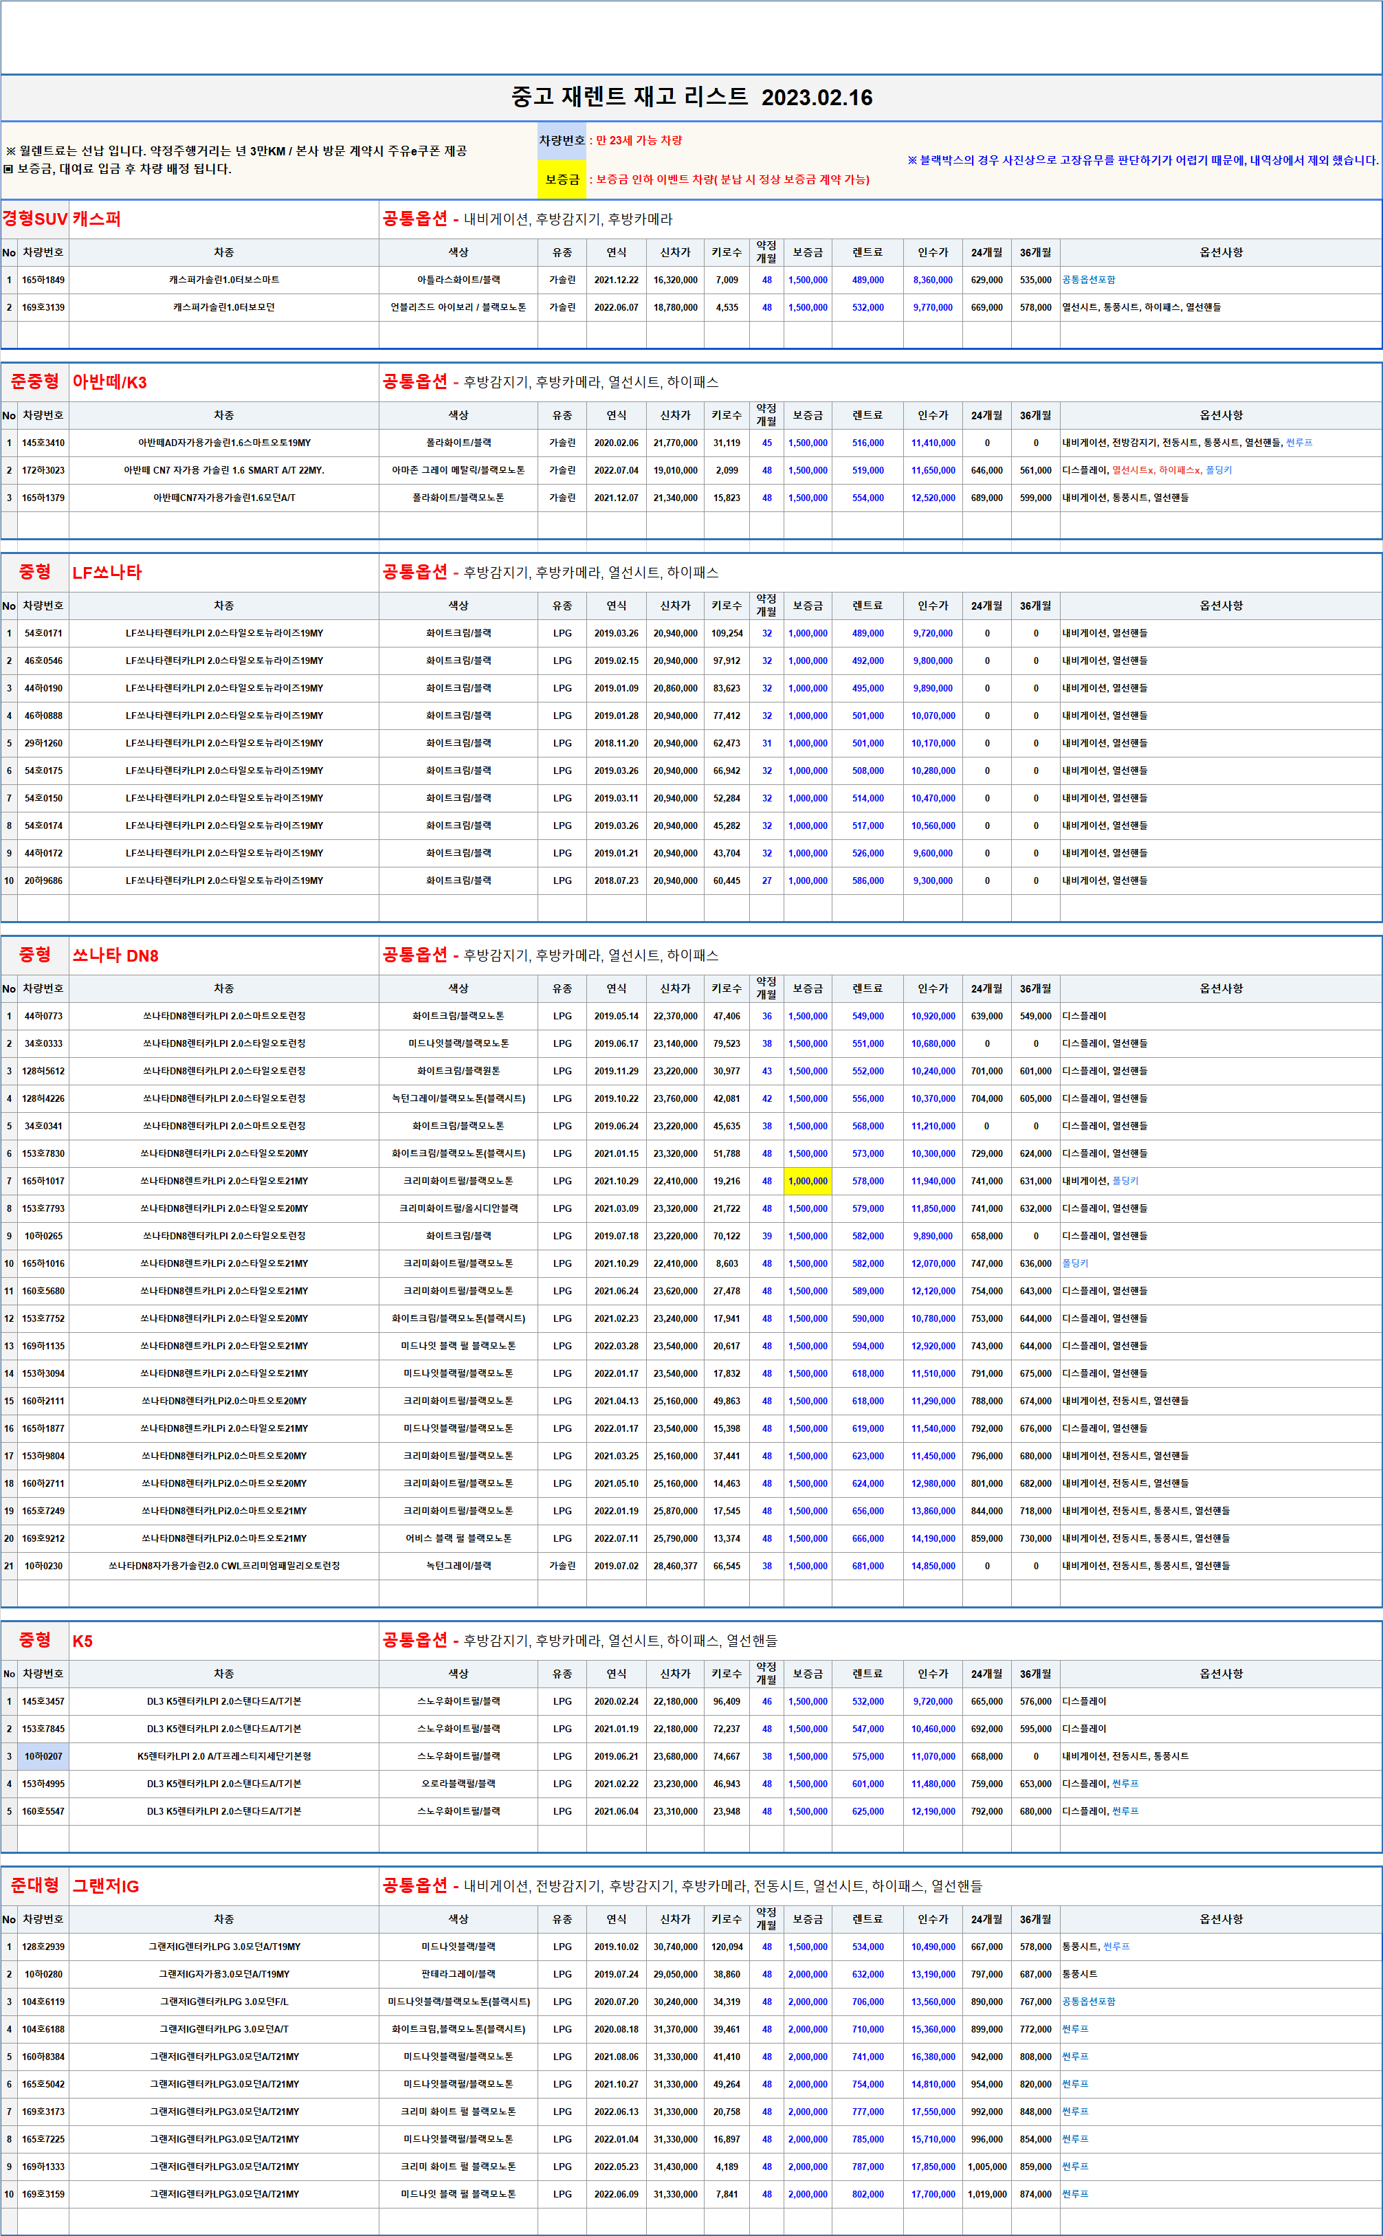
Task: Select vehicle number cell 172하3023
Action: pos(43,470)
